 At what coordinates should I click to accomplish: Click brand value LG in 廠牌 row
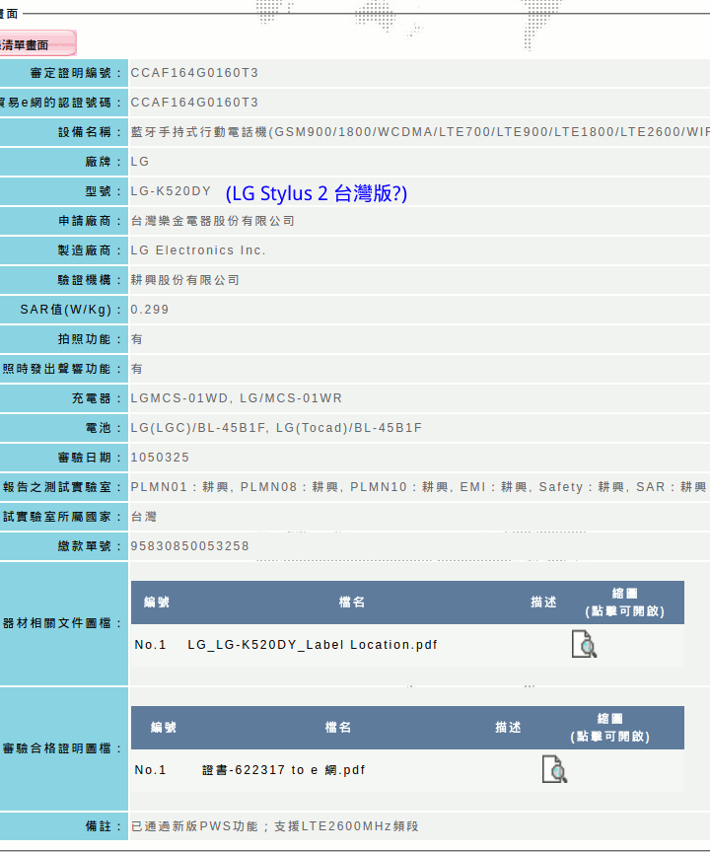140,162
